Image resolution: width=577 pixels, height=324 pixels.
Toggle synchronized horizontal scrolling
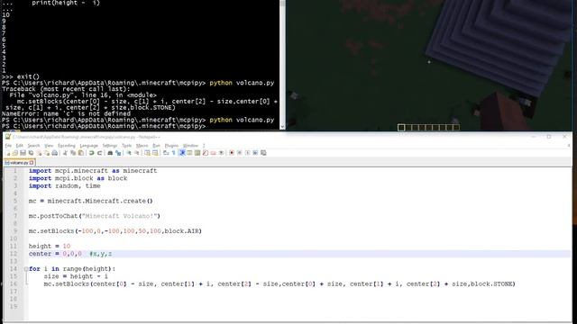coord(155,153)
